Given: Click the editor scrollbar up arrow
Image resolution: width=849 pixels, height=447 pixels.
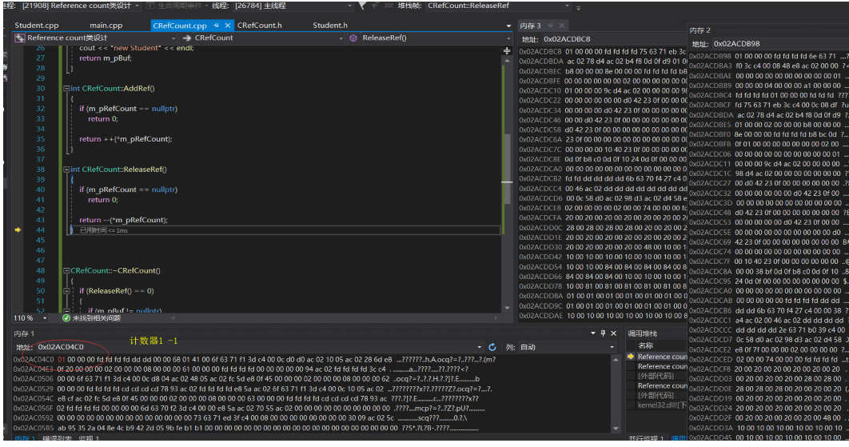Looking at the screenshot, I should click(507, 61).
